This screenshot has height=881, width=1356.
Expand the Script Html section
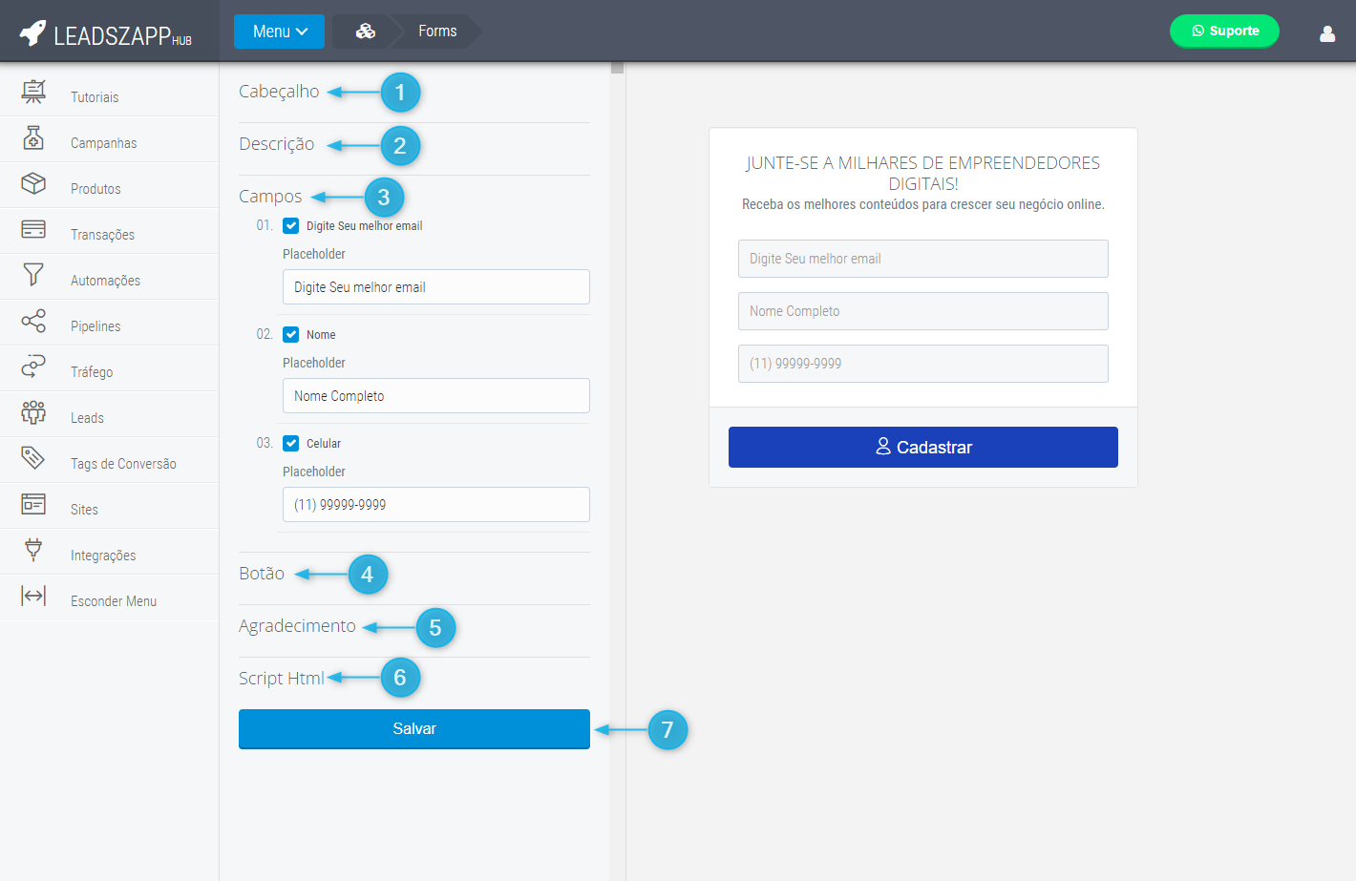[x=281, y=679]
